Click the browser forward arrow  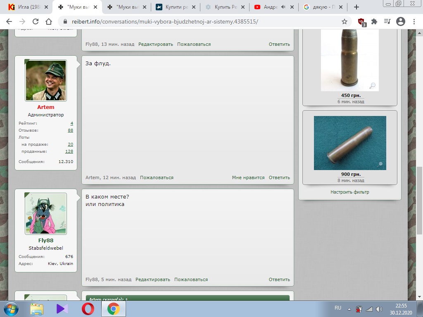tap(22, 21)
